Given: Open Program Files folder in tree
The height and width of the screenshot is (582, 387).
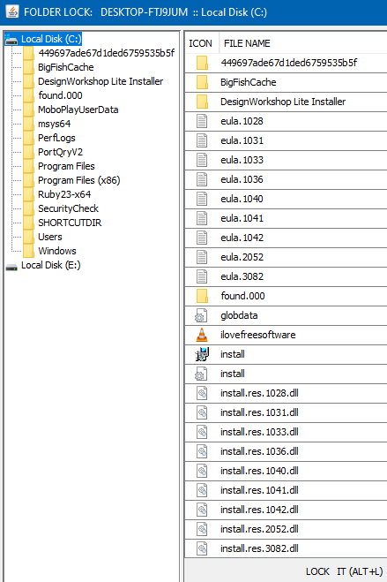Looking at the screenshot, I should click(66, 166).
